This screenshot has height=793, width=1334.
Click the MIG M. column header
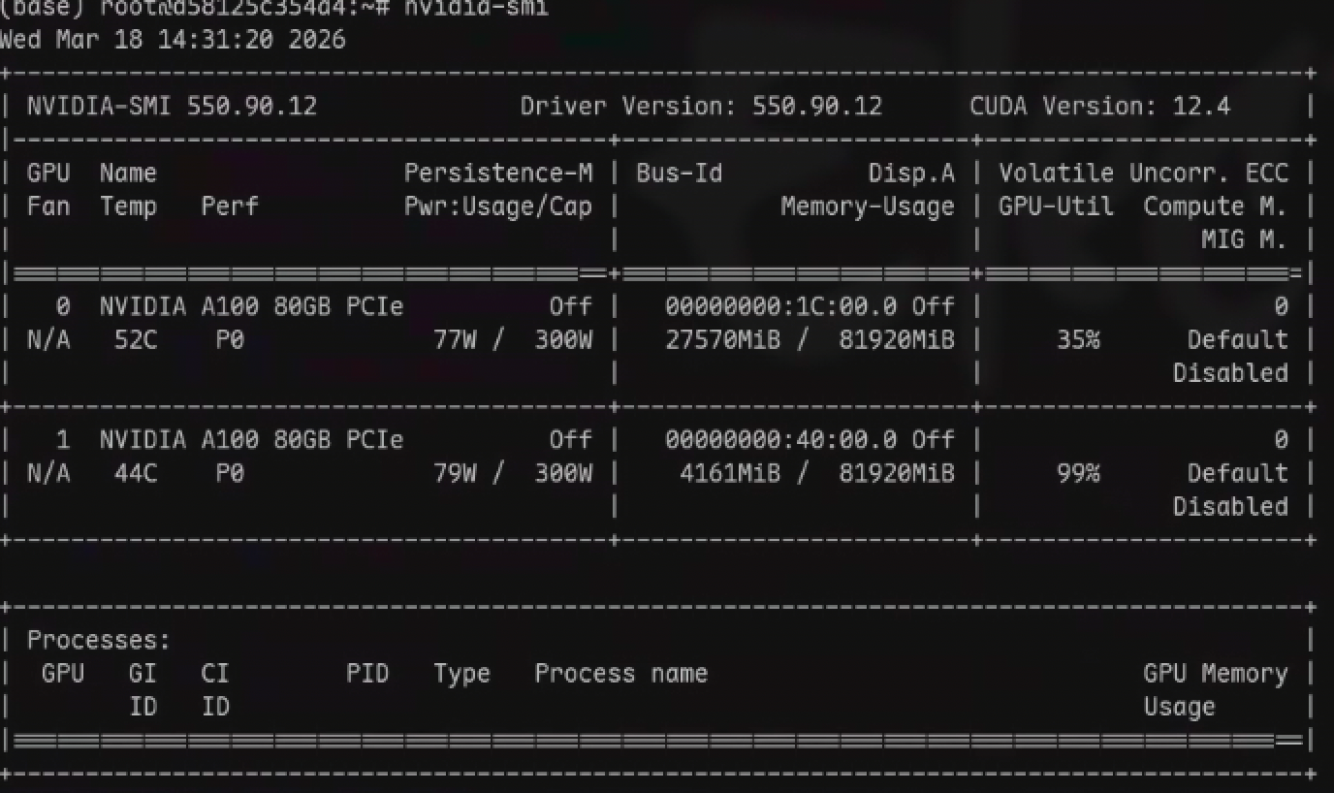coord(1244,239)
